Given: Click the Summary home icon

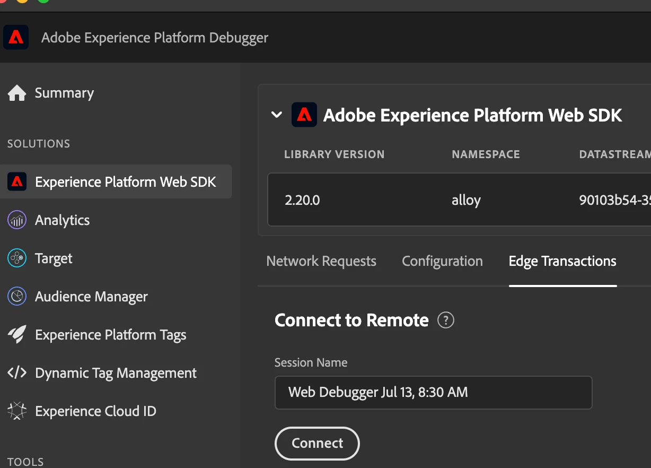Looking at the screenshot, I should [17, 93].
